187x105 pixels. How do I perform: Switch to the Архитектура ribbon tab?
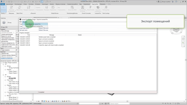10,4
